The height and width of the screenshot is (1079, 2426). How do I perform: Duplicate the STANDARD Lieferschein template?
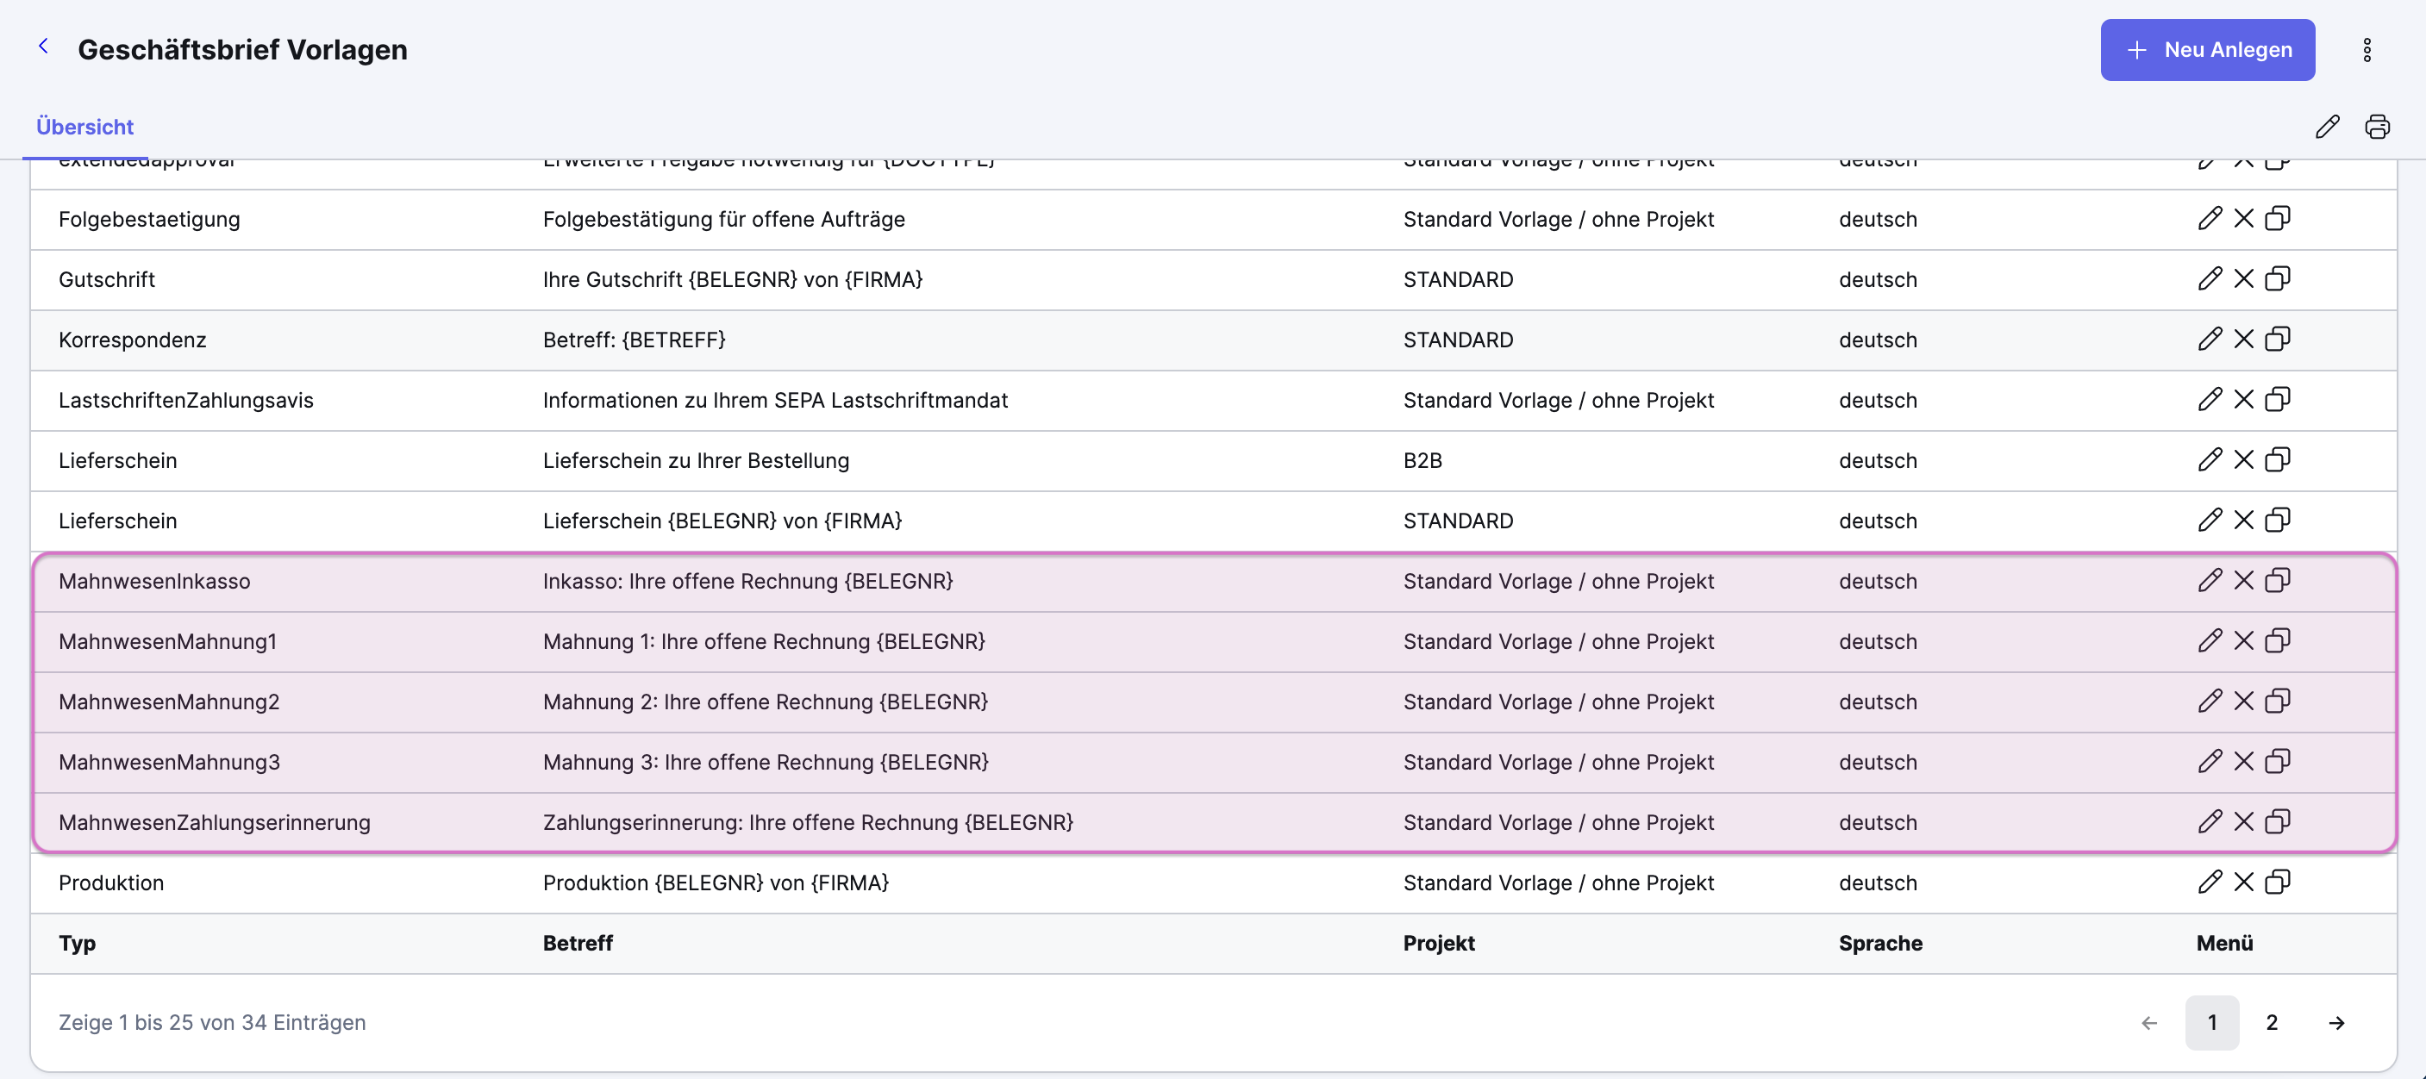[2277, 520]
